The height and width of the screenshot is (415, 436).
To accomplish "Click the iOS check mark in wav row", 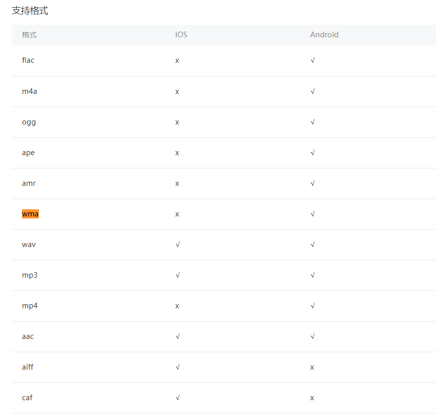I will (x=178, y=245).
